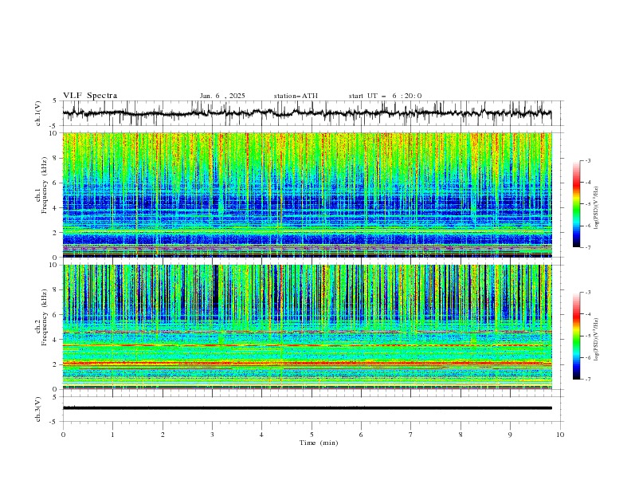Click the ch.3 flat waveform trace
Image resolution: width=631 pixels, height=488 pixels.
307,408
